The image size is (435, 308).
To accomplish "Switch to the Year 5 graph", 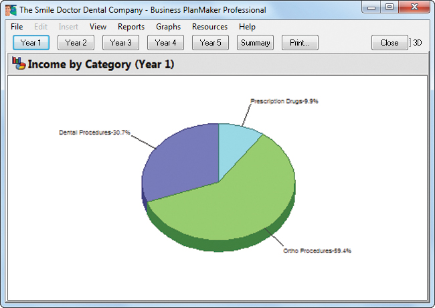I will (x=210, y=42).
